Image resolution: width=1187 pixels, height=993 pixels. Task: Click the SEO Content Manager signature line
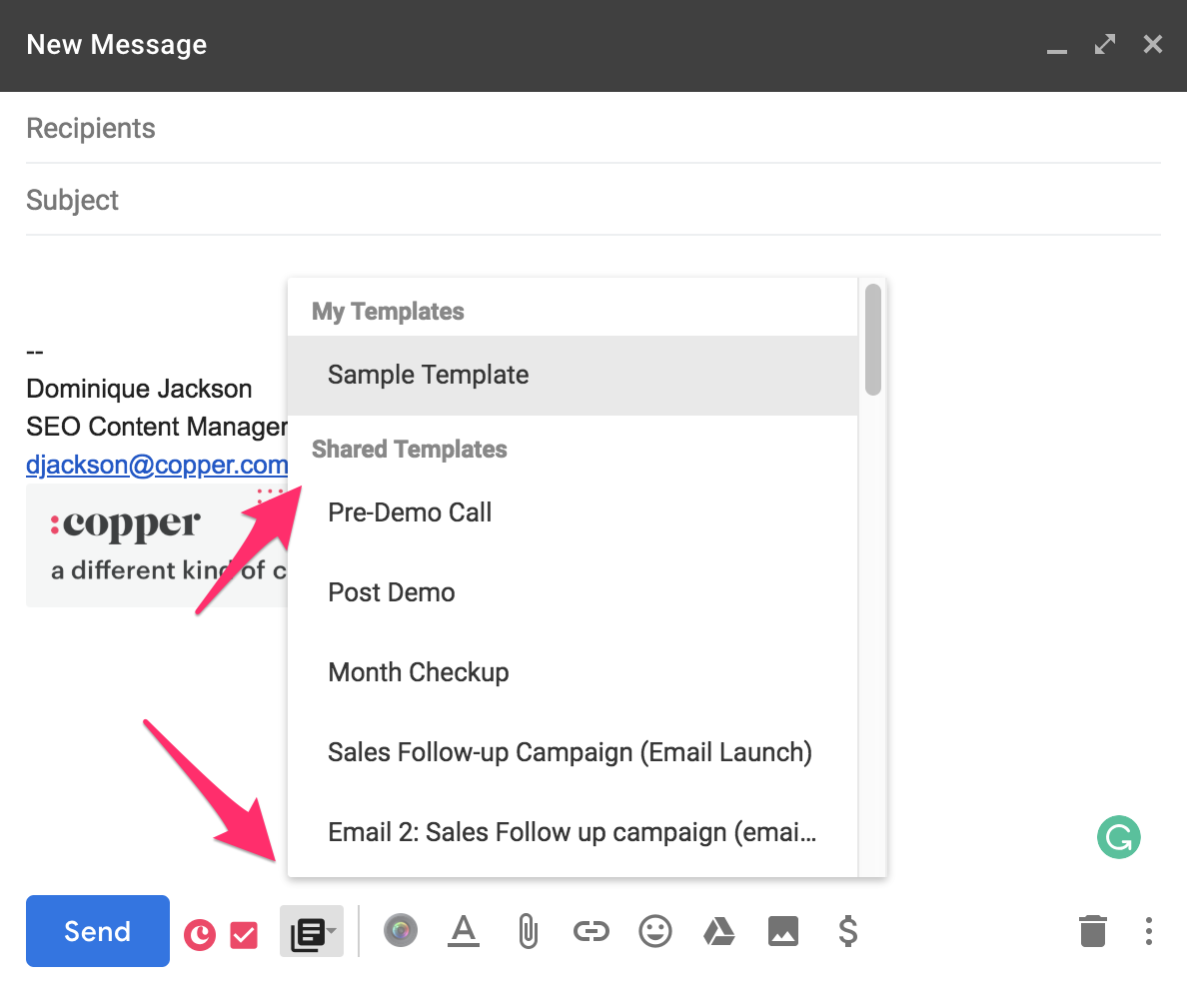tap(157, 427)
